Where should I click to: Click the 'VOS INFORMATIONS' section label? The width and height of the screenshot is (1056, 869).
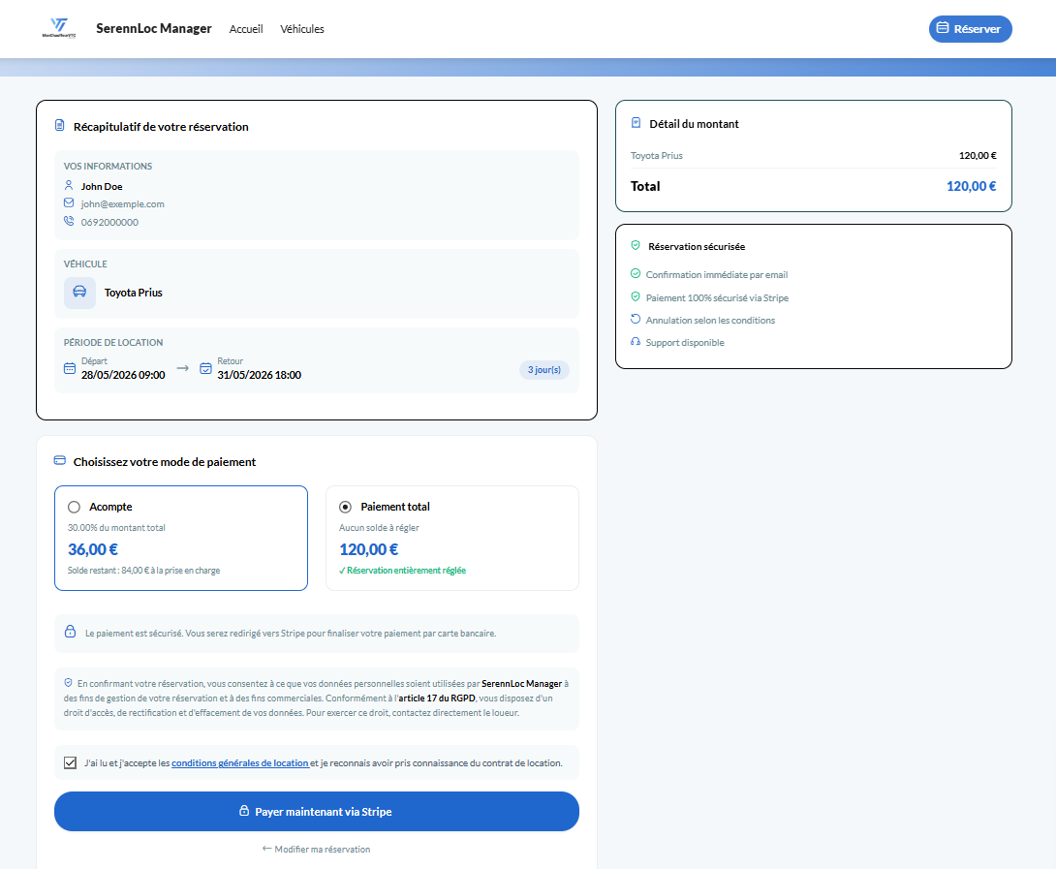(108, 167)
